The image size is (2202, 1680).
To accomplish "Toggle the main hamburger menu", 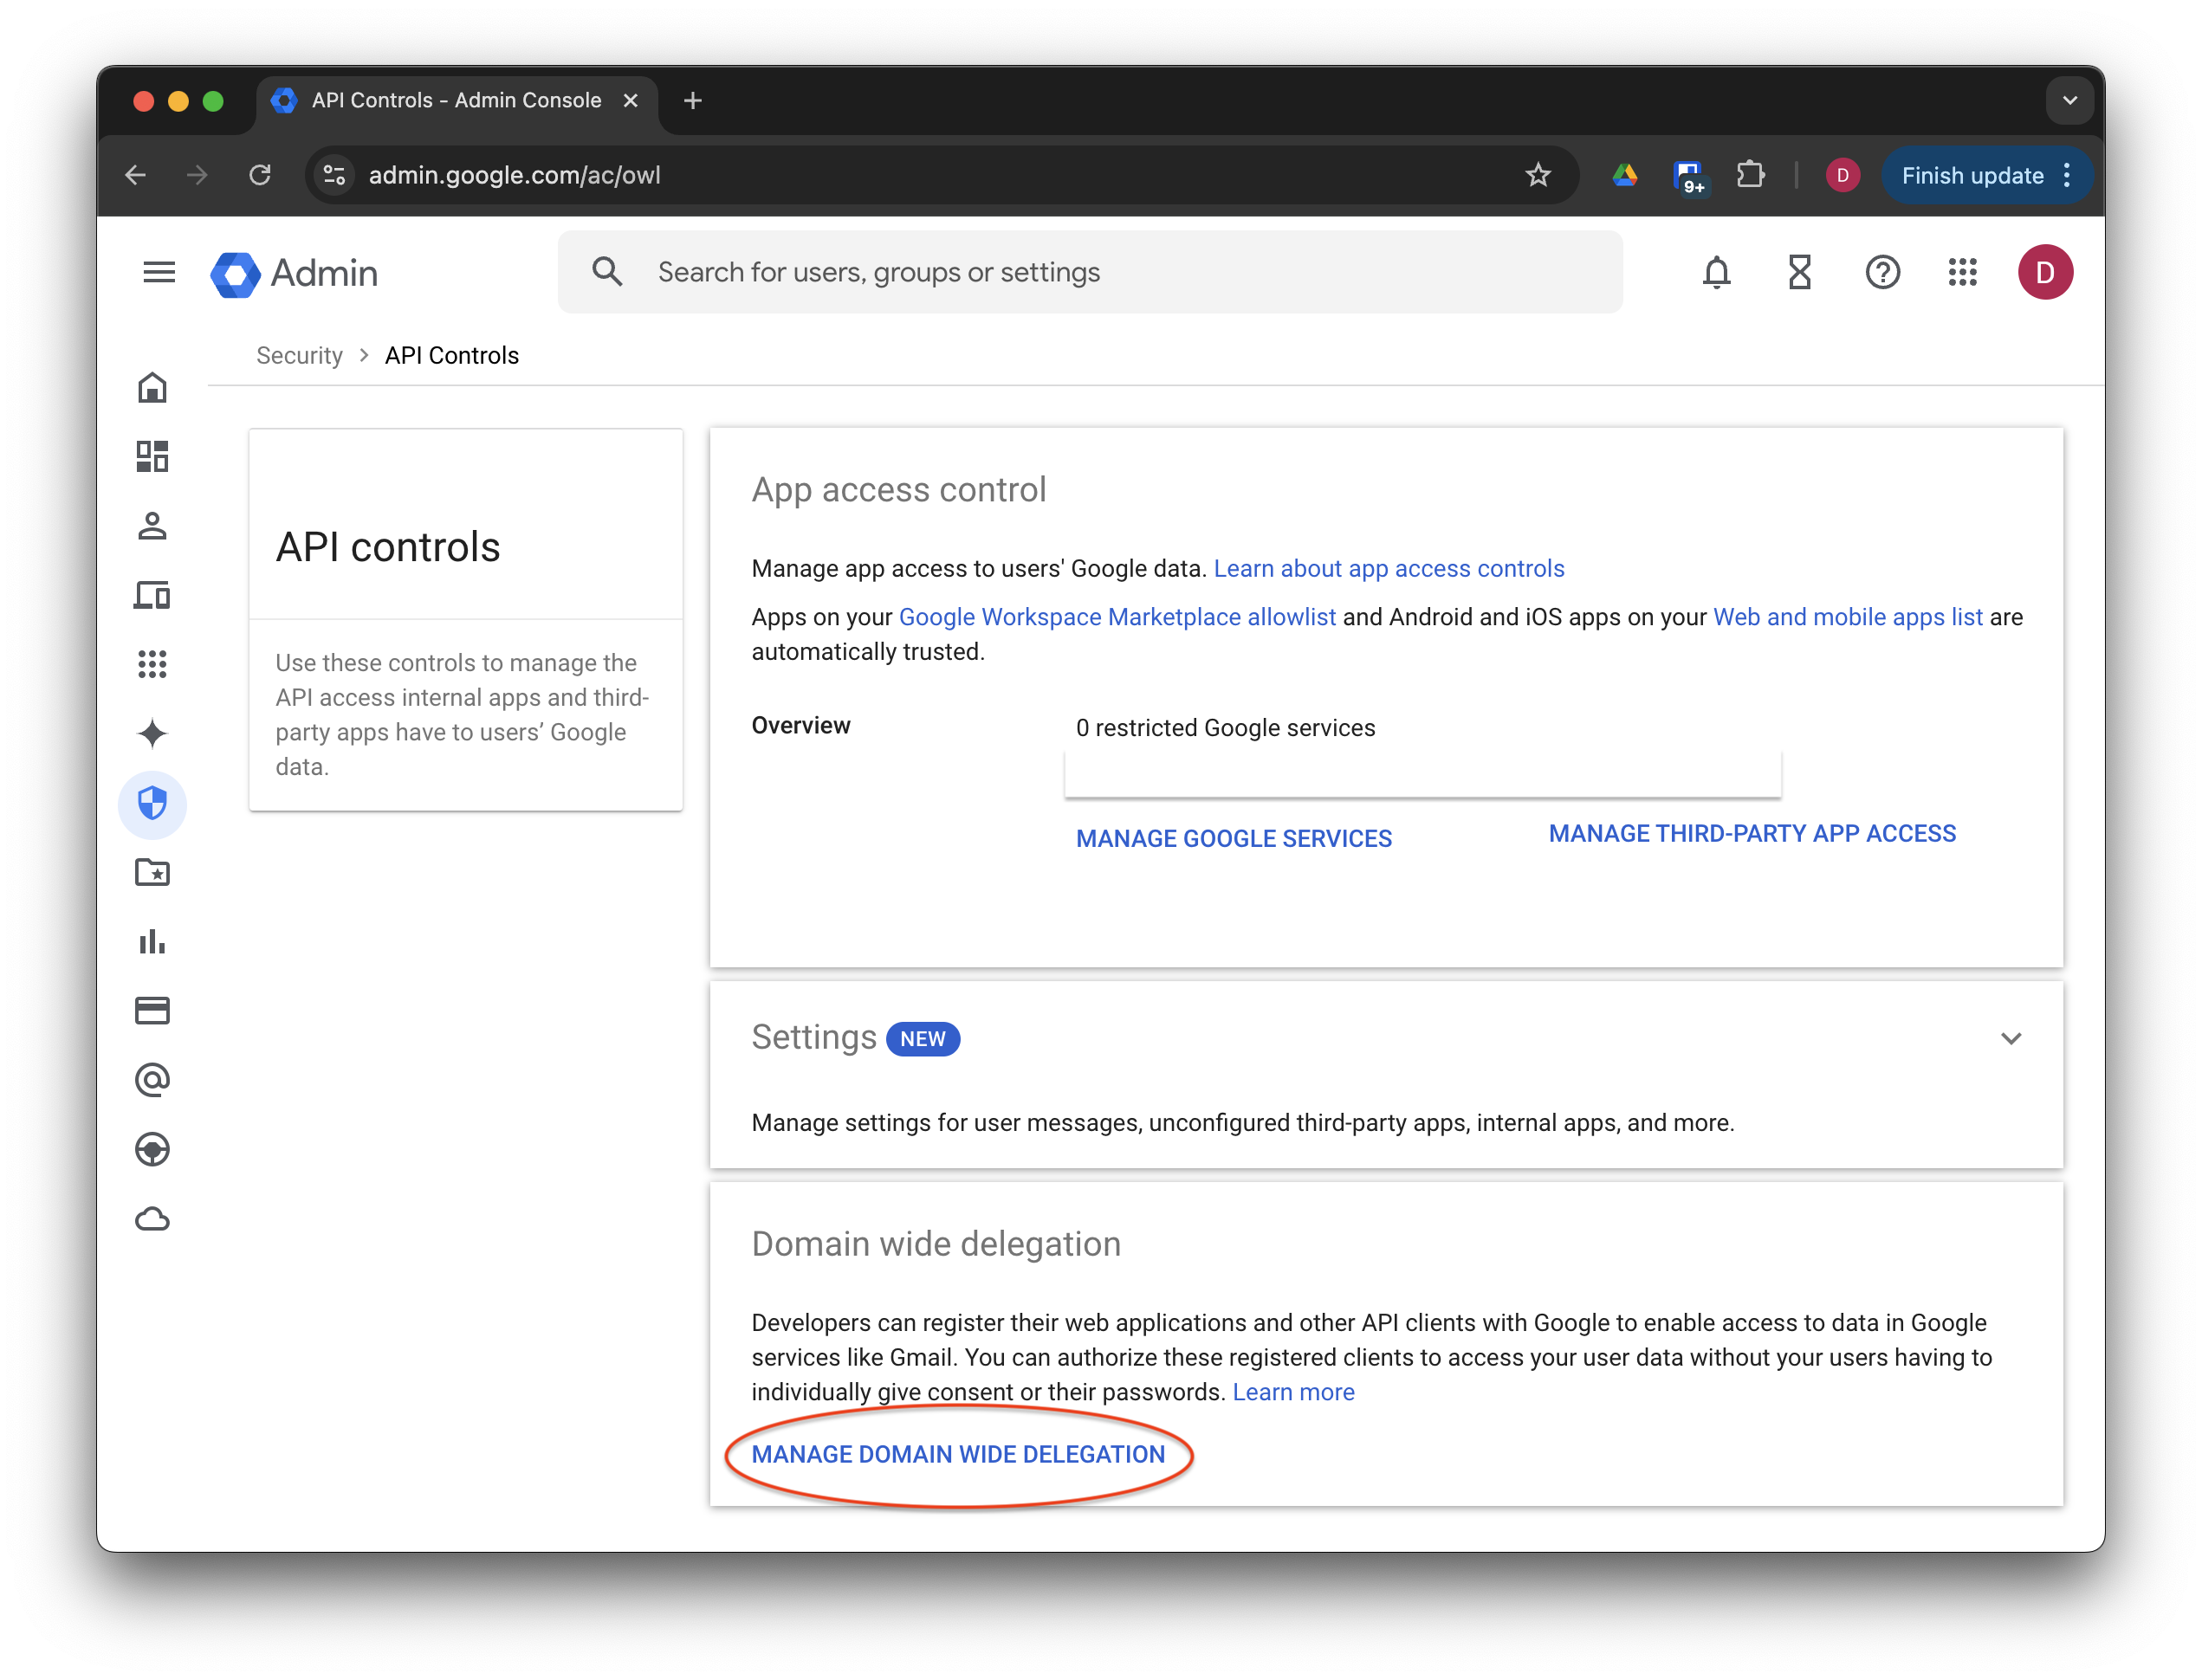I will [x=159, y=272].
